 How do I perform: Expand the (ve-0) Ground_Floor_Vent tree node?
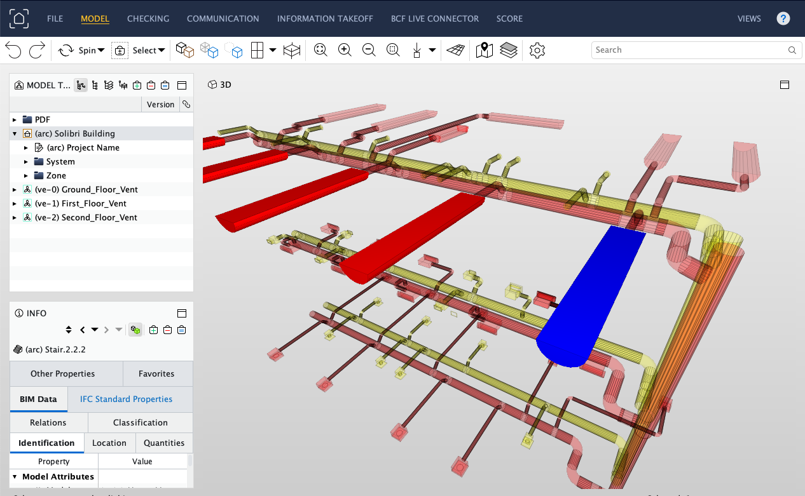coord(15,190)
